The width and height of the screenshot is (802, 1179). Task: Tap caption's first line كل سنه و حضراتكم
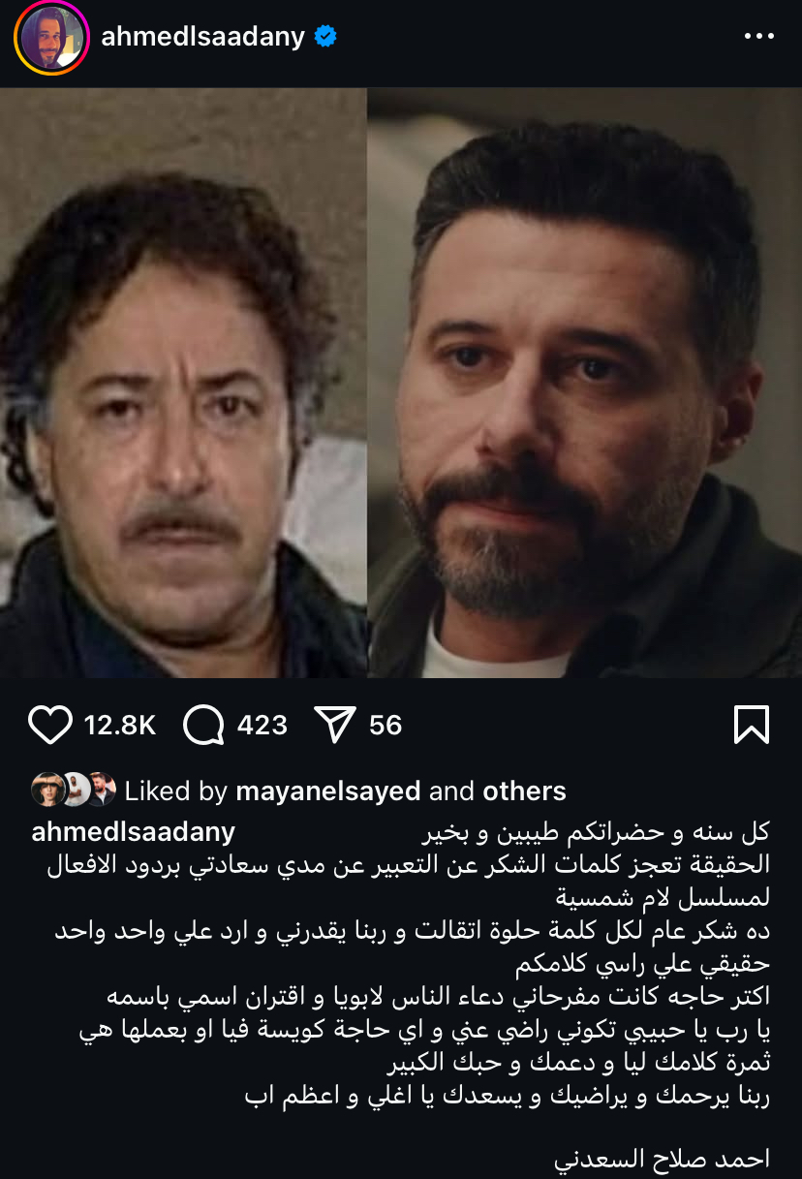coord(598,832)
